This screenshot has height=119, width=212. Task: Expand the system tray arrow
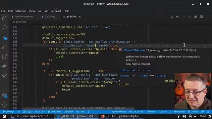[195, 116]
